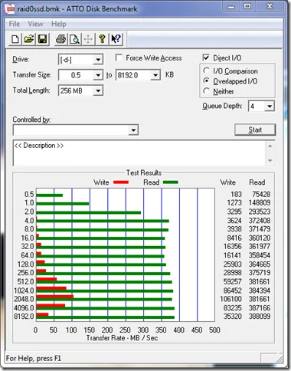291x371 pixels.
Task: Click the read value 388099
Action: (x=260, y=317)
